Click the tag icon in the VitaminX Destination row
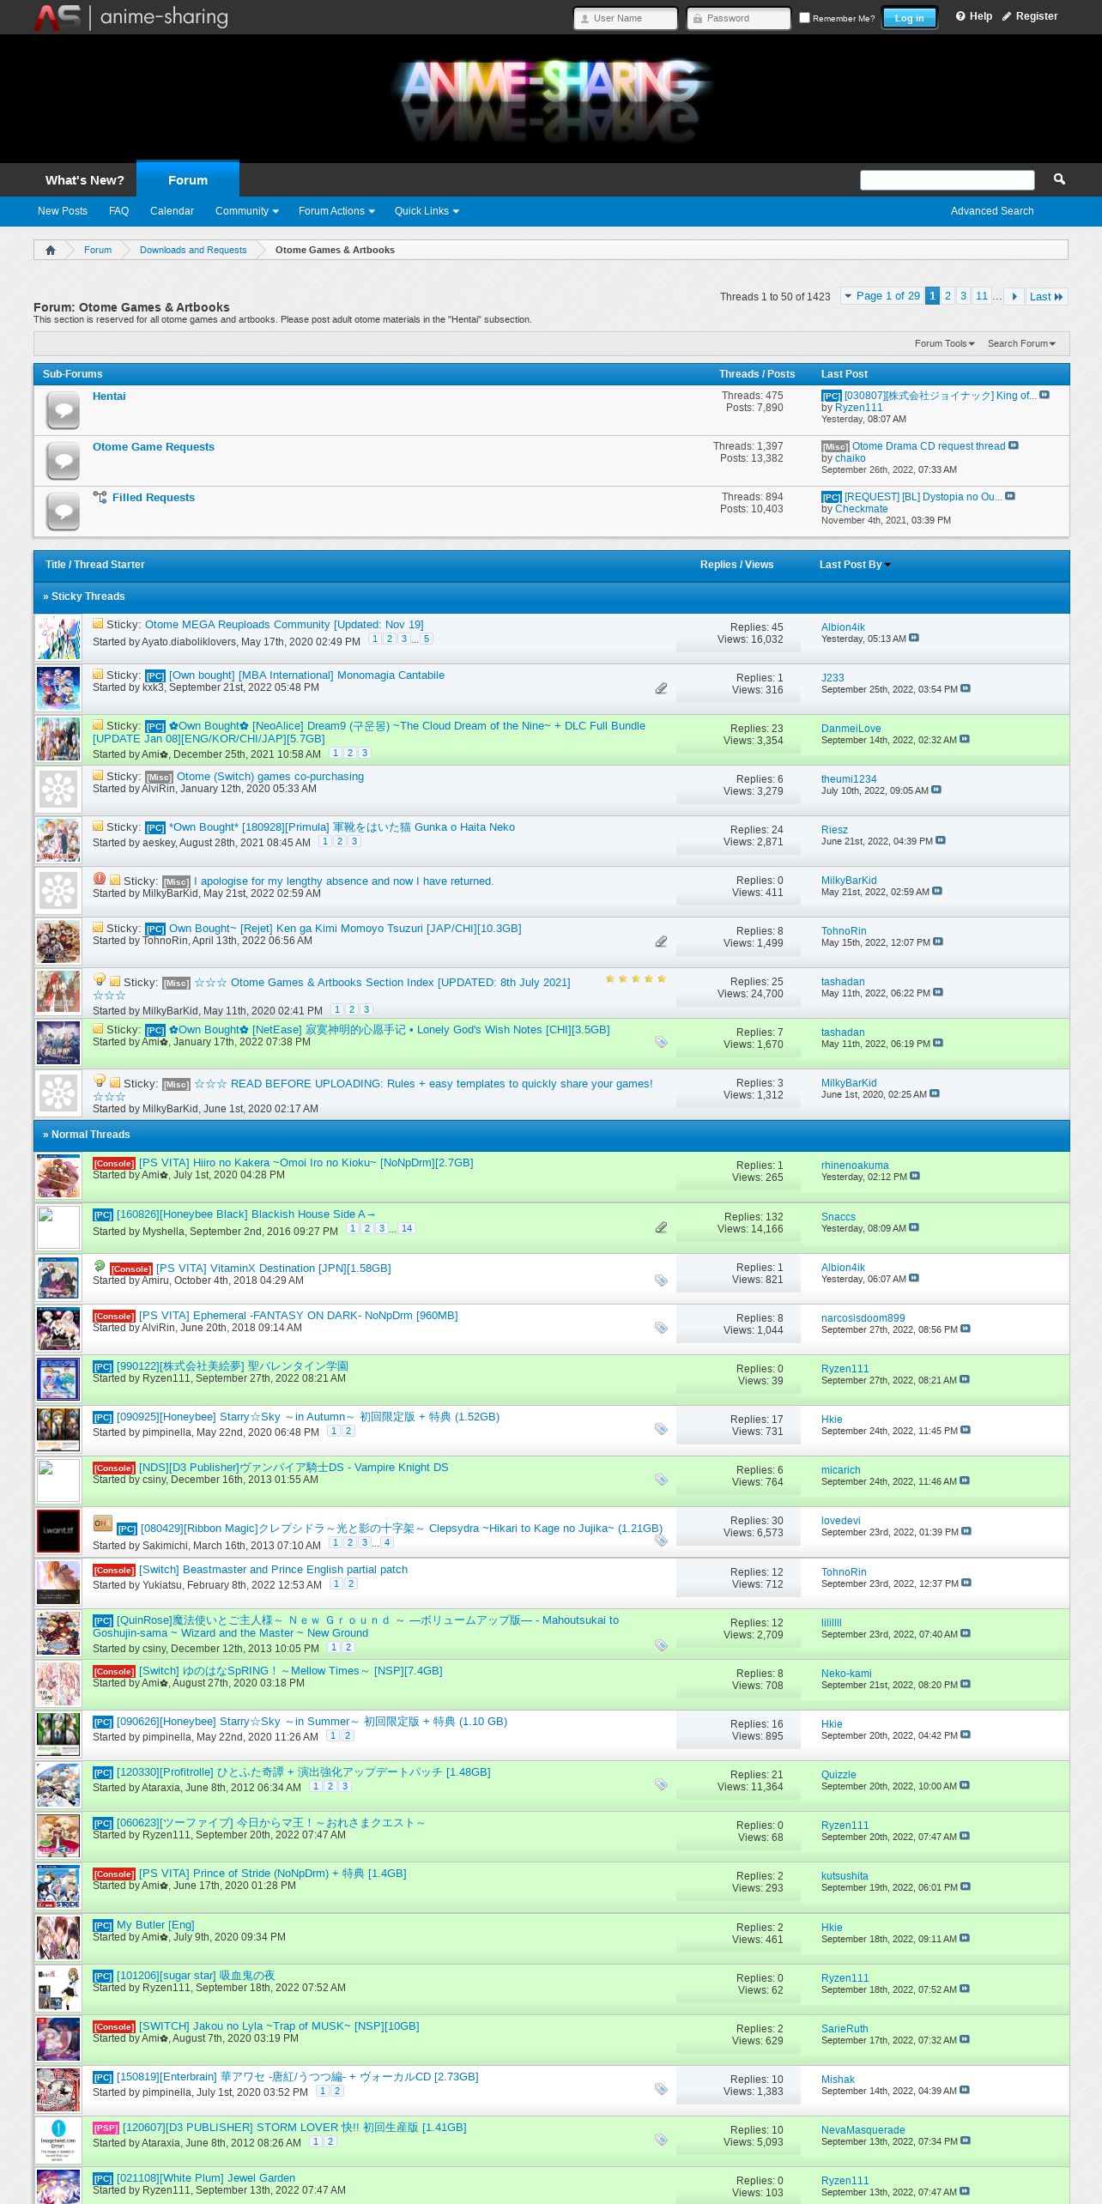Viewport: 1102px width, 2204px height. click(661, 1281)
